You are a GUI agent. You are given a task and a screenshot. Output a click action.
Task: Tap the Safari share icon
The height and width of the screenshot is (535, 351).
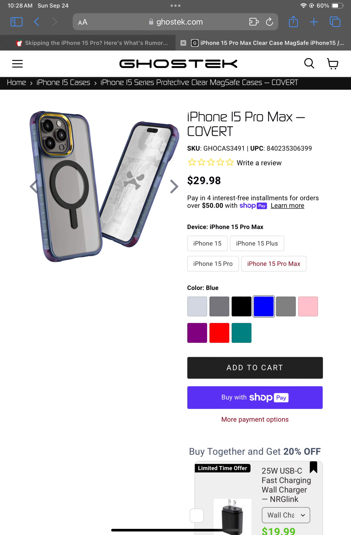pyautogui.click(x=293, y=22)
